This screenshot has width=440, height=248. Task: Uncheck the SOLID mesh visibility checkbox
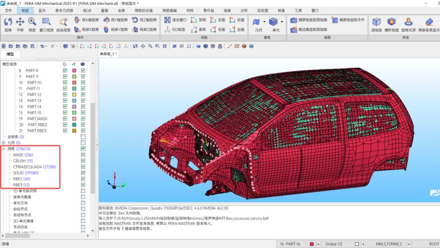click(83, 173)
